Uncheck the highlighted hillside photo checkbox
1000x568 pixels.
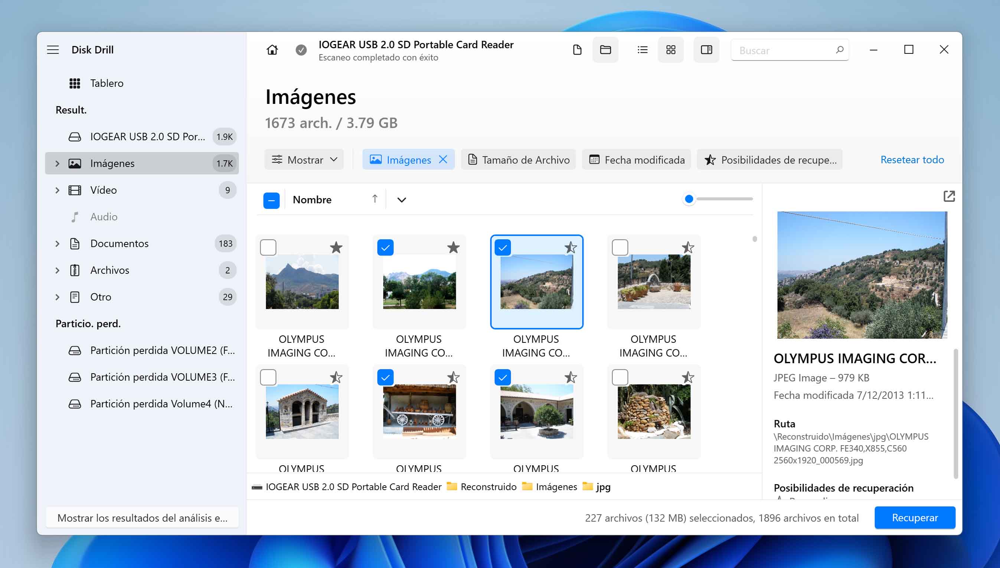tap(503, 247)
